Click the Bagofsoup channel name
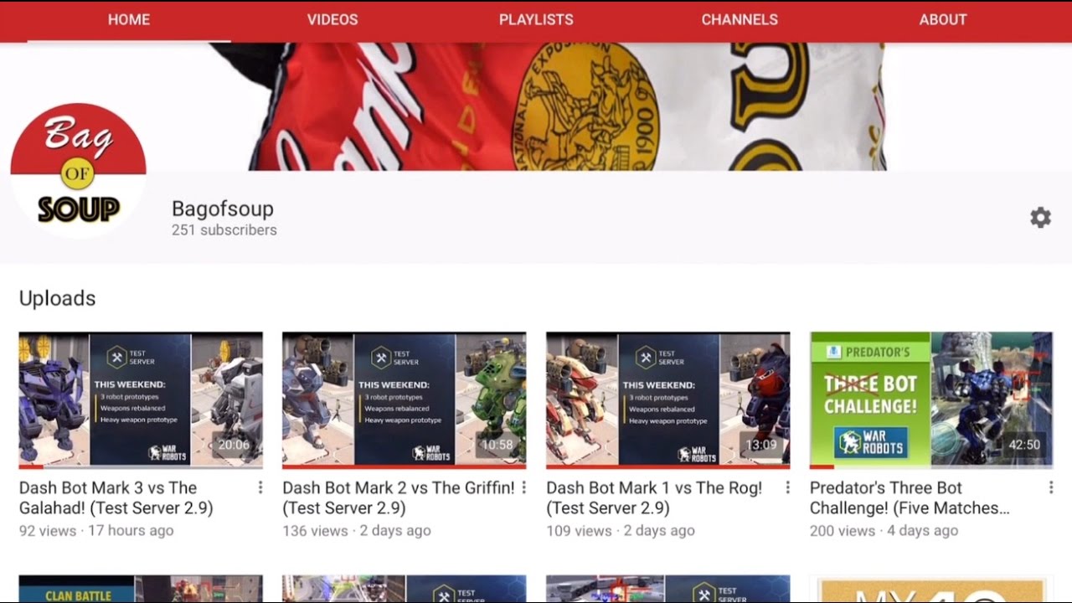This screenshot has width=1072, height=603. pos(223,209)
